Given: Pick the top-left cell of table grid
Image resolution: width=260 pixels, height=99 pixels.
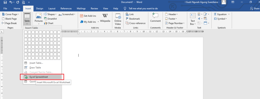Looking at the screenshot, I should [x=26, y=32].
